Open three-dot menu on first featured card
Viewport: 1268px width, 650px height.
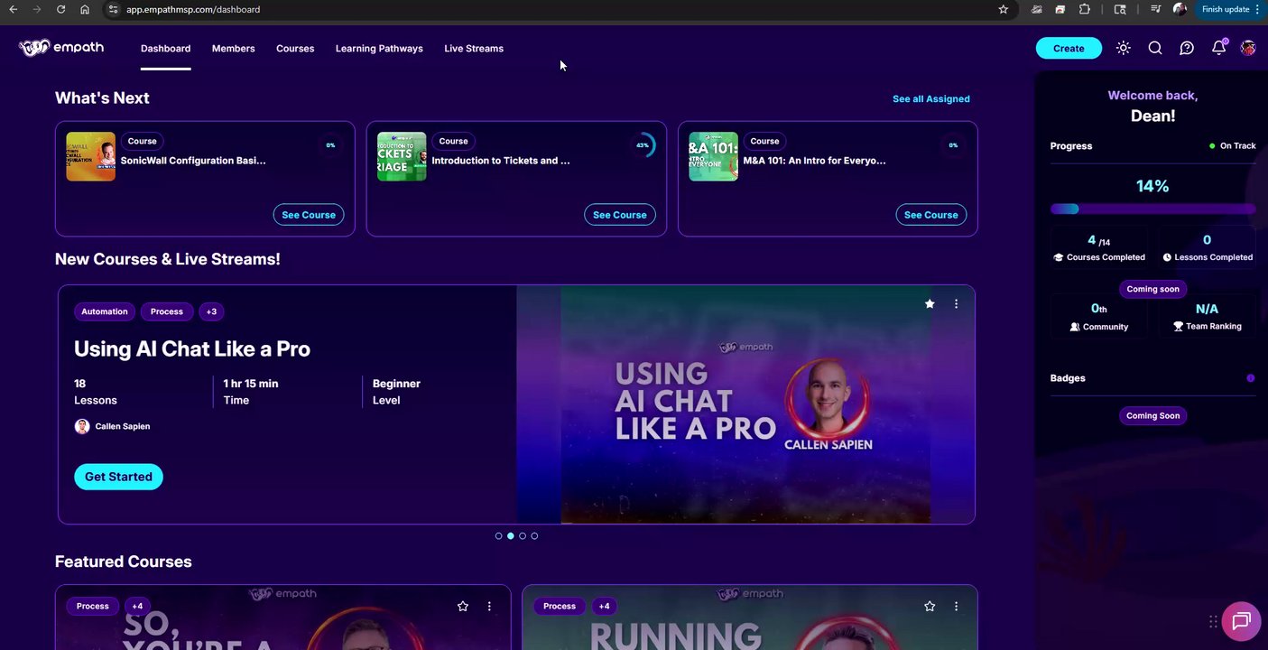(489, 607)
